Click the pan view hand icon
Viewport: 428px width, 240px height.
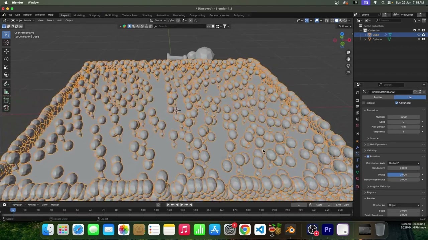pos(348,59)
